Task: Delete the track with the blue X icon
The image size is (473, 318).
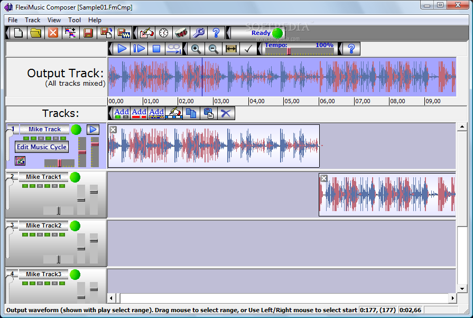Action: point(226,113)
